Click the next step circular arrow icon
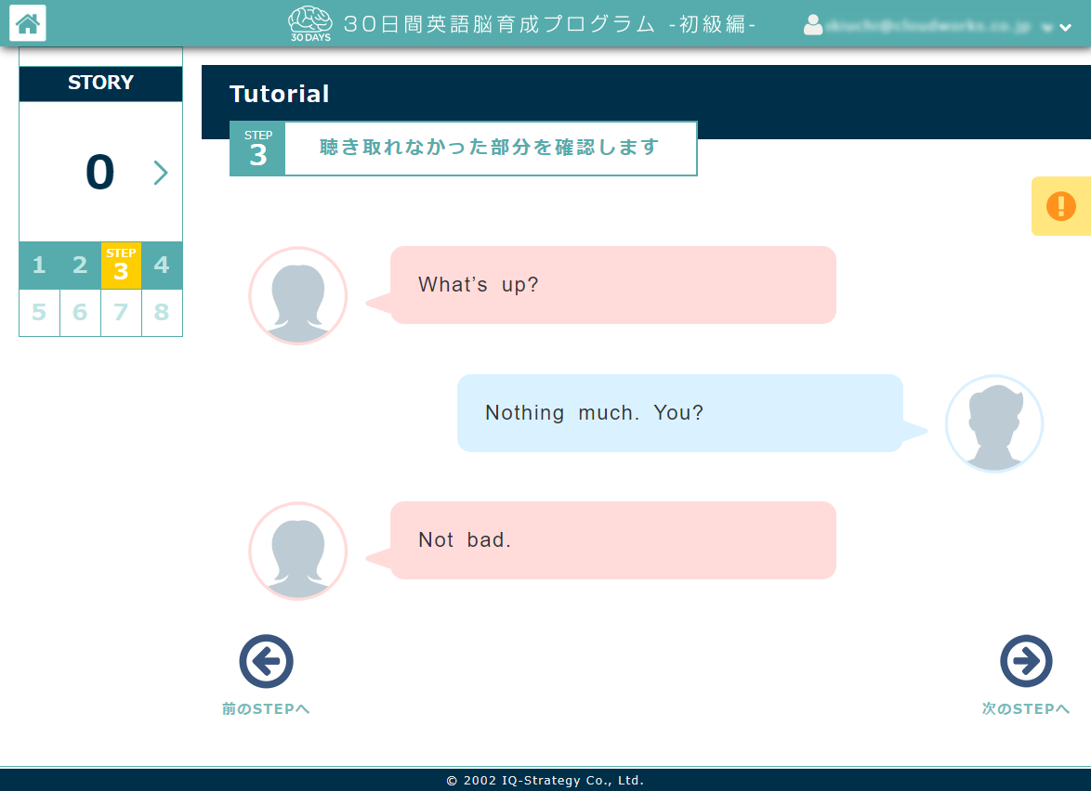1091x791 pixels. point(1026,661)
